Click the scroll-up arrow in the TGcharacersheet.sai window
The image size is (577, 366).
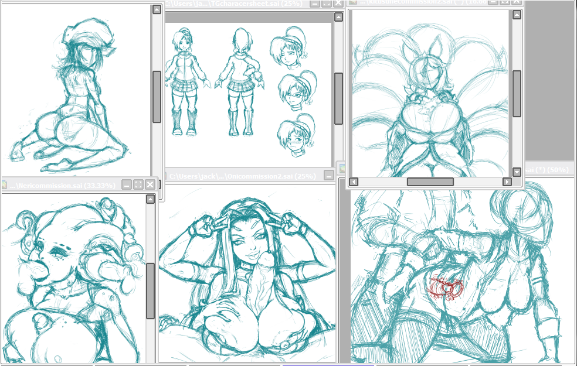[338, 17]
